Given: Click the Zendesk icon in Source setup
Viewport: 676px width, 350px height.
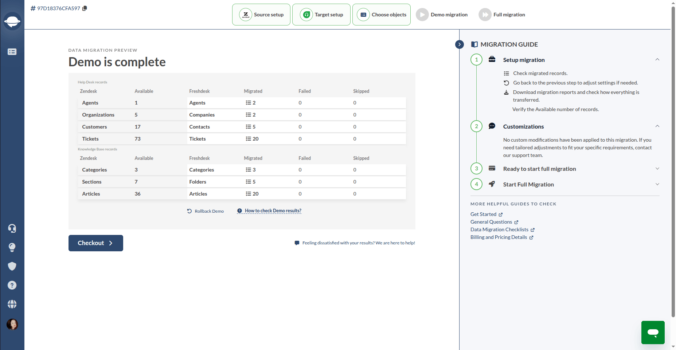Looking at the screenshot, I should (x=246, y=15).
